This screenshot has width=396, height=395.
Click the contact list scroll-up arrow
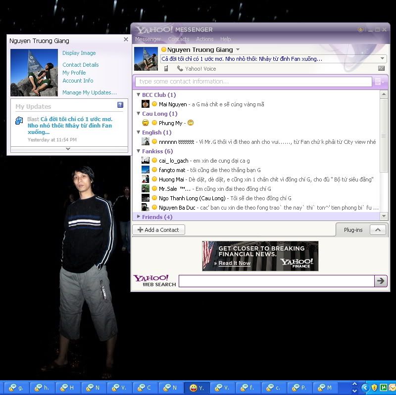384,94
